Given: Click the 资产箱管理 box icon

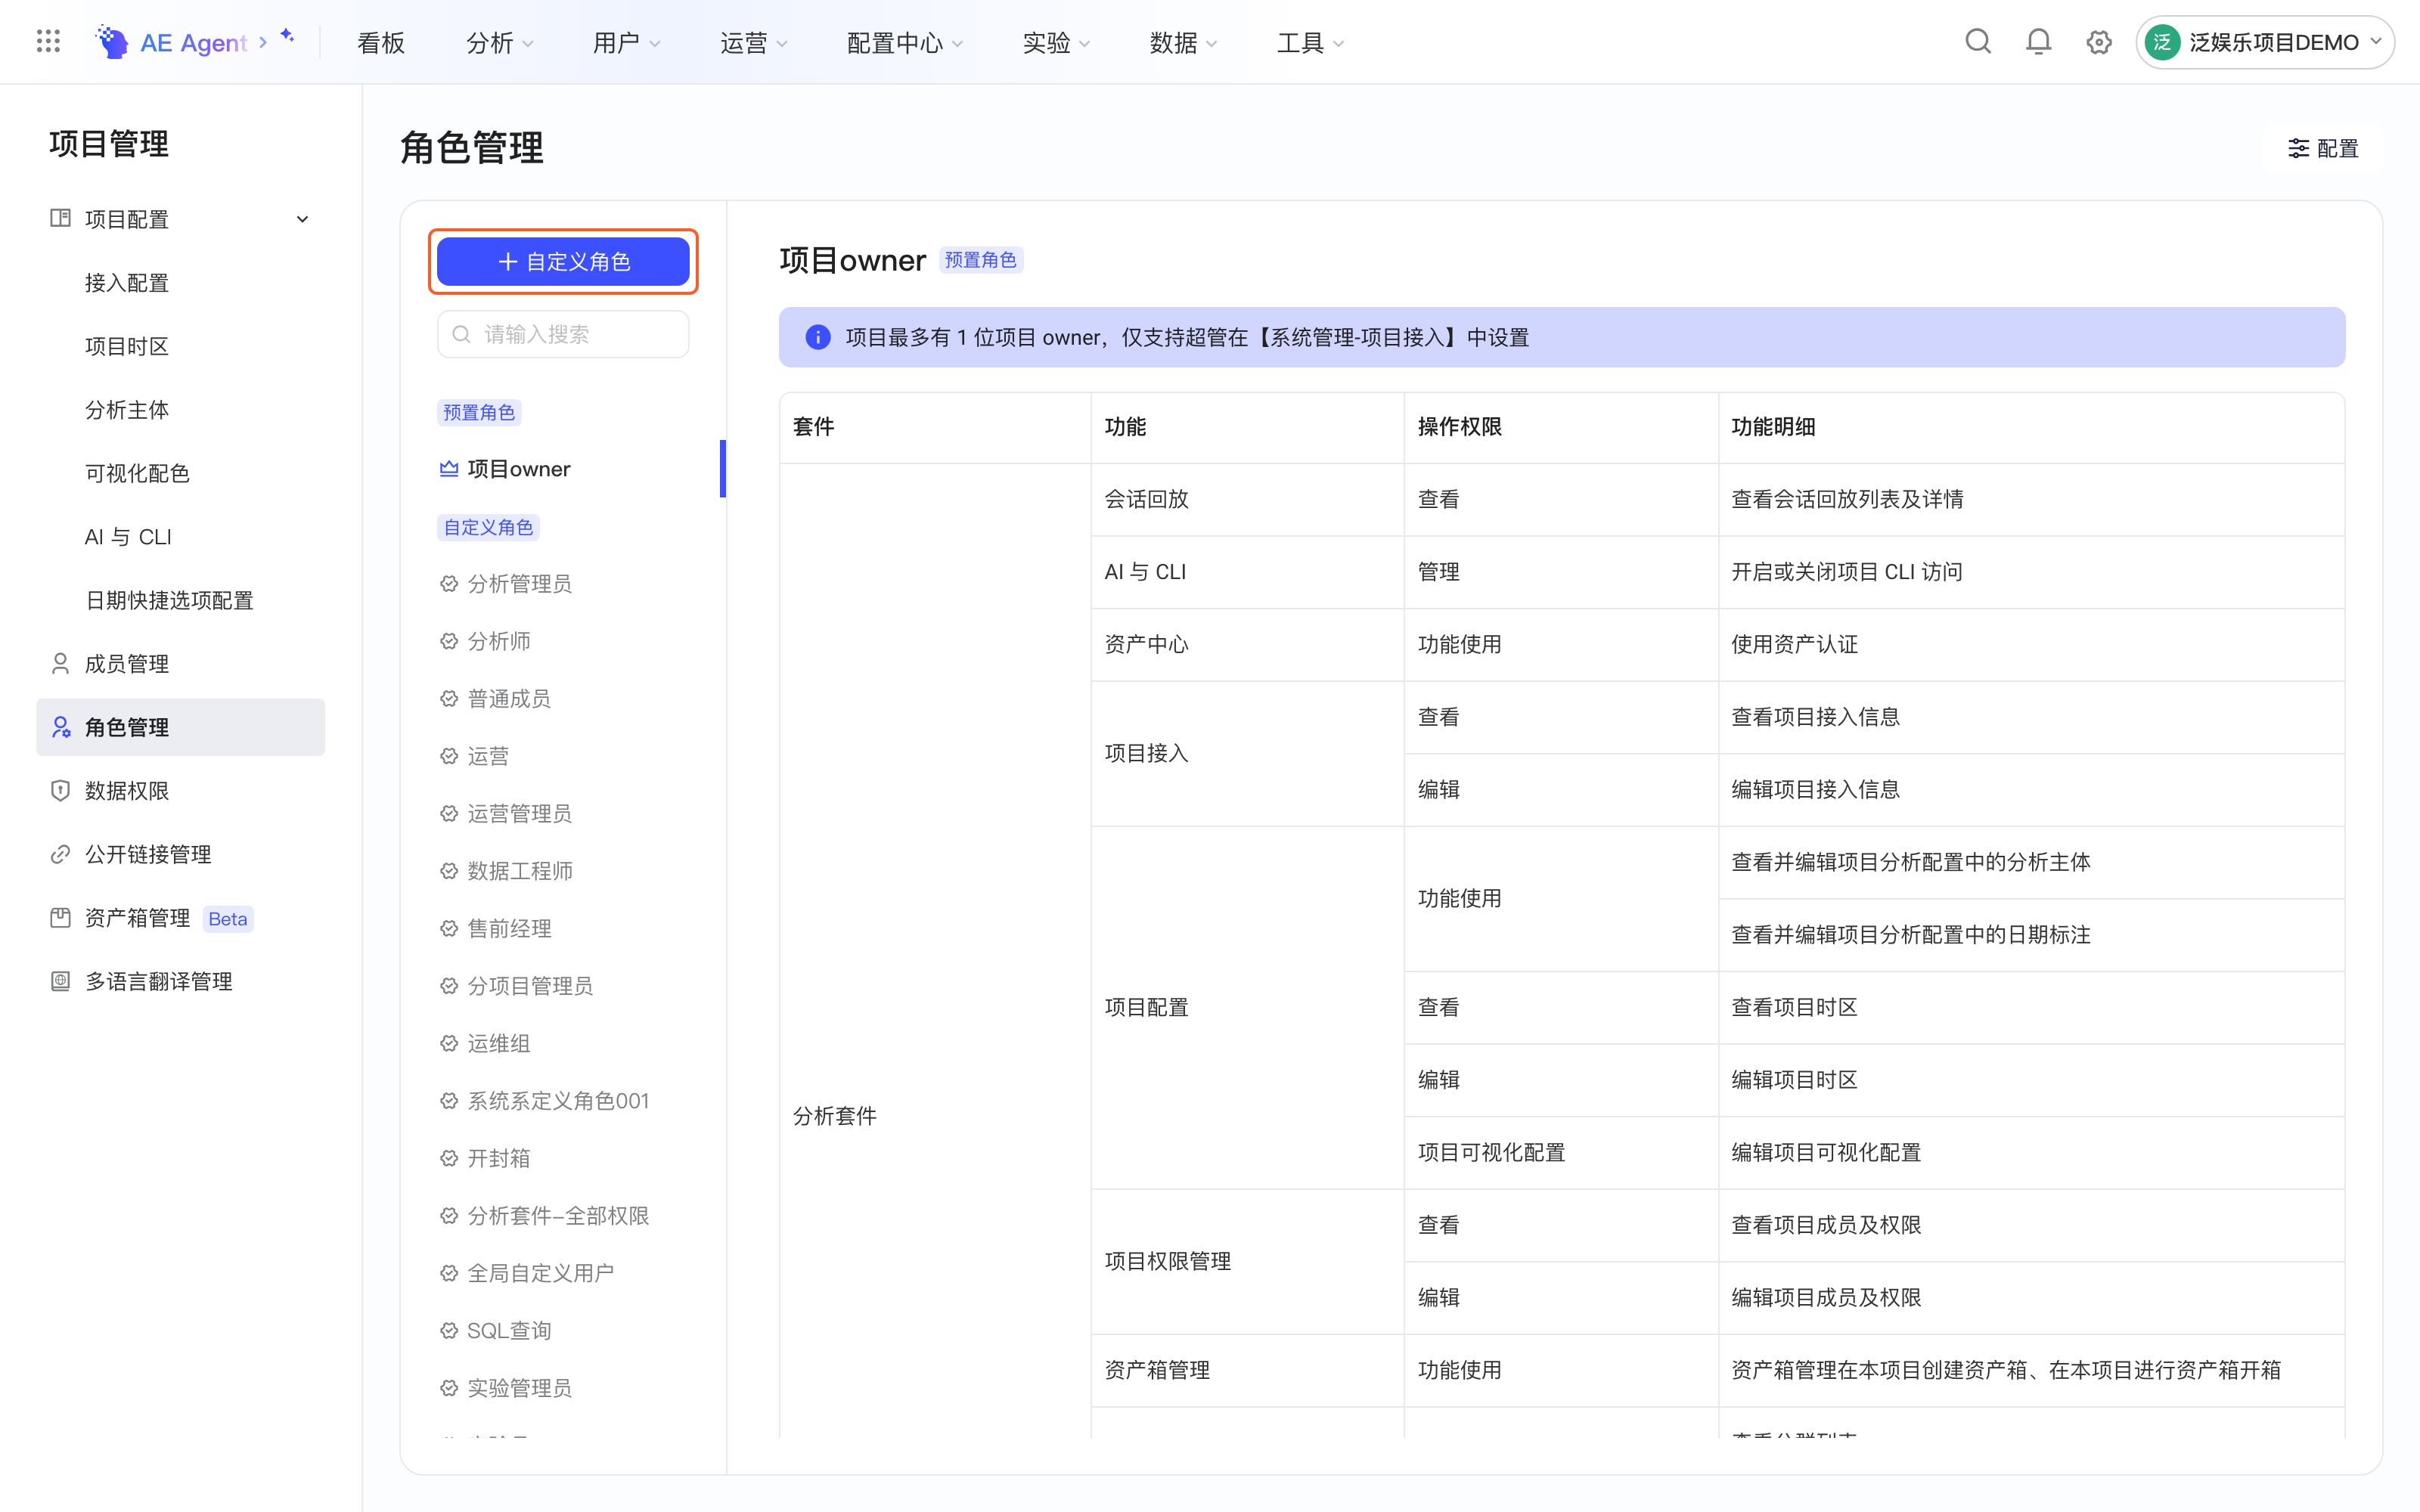Looking at the screenshot, I should pyautogui.click(x=60, y=917).
